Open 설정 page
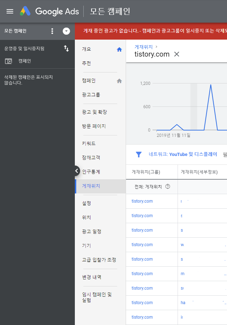Screen dimensions: 227x325 86,203
